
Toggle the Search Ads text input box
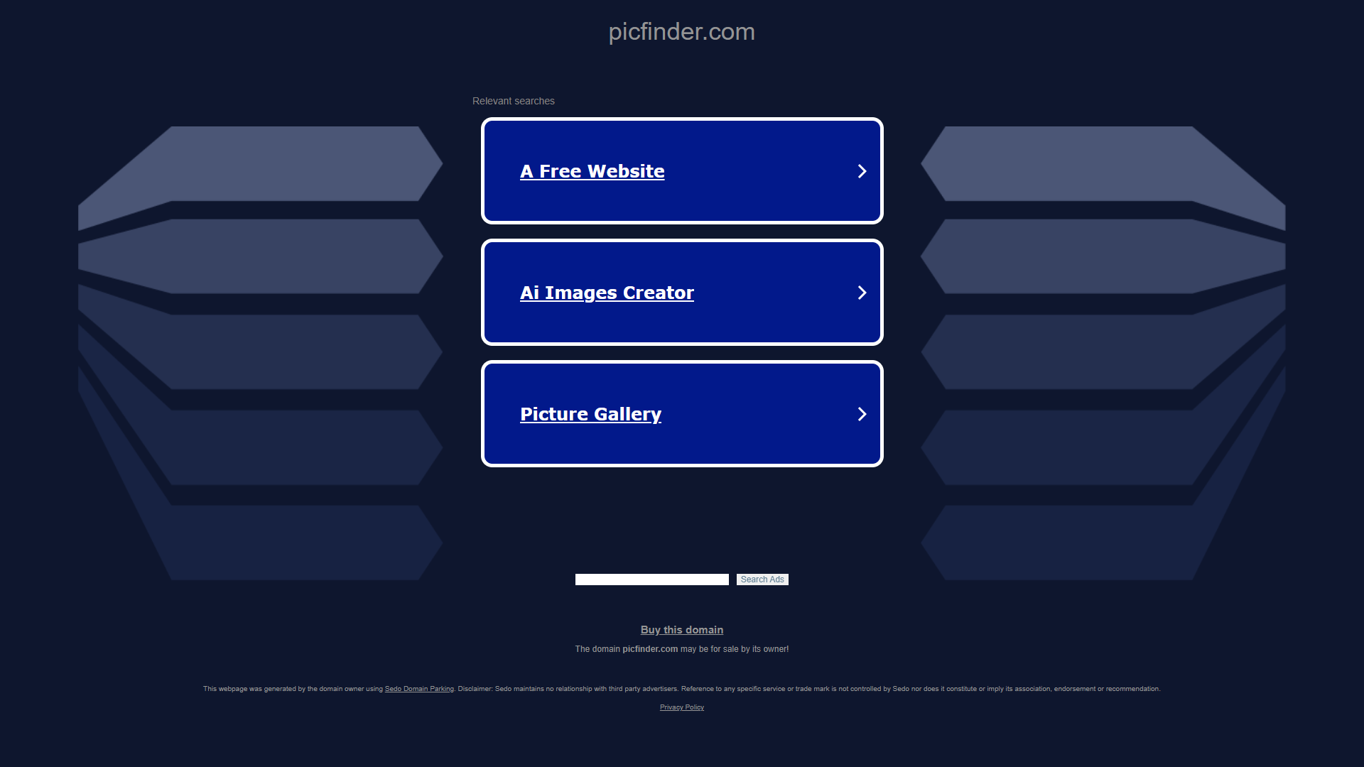[652, 579]
